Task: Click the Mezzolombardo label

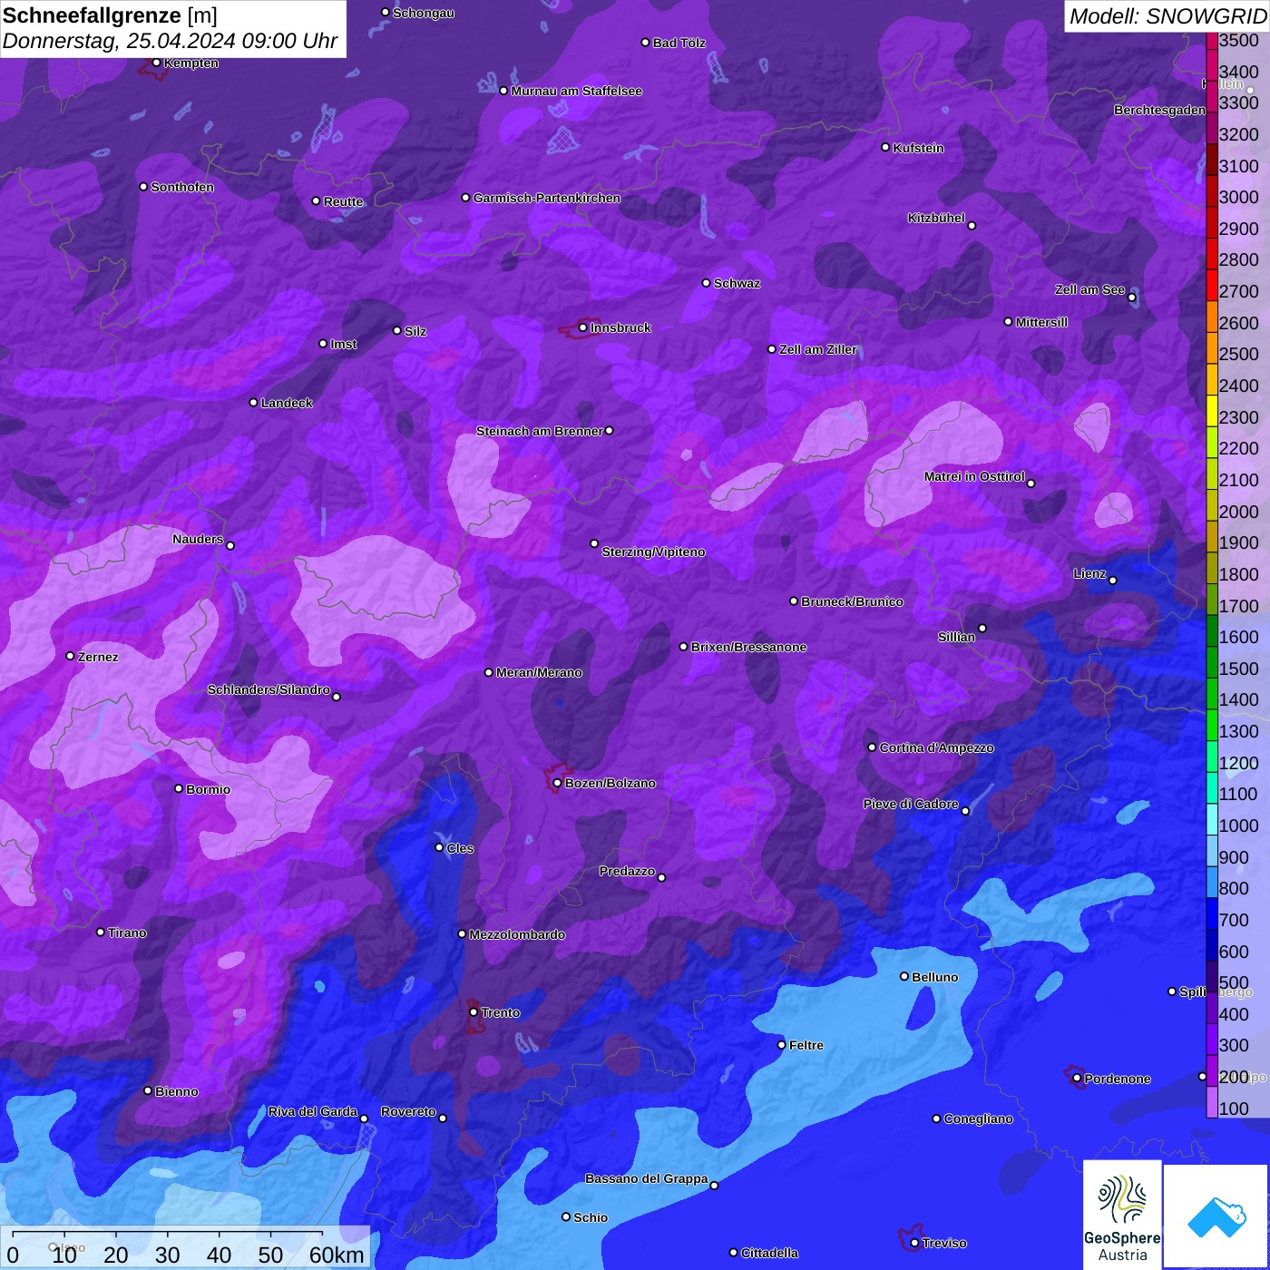Action: point(517,934)
